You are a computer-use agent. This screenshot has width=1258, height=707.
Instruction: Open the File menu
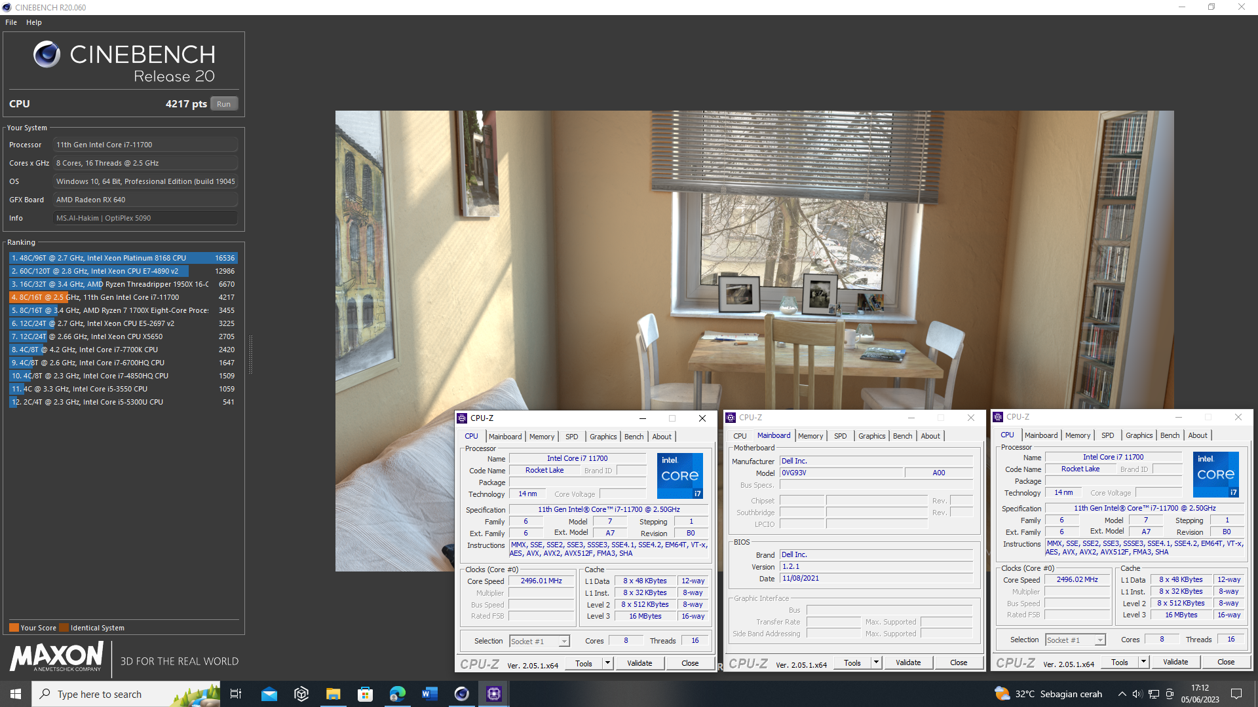(11, 22)
